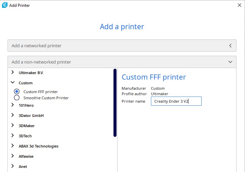This screenshot has height=172, width=245.
Task: Click the Ultimaker B.V. label
Action: 31,73
